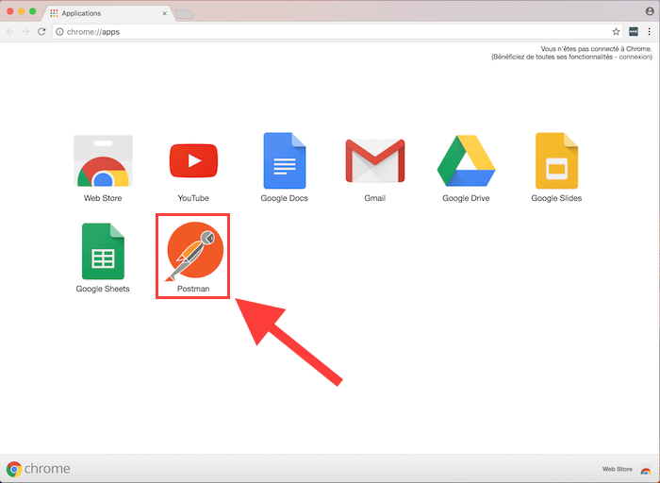Click the small Web Store icon in footer
The height and width of the screenshot is (483, 660).
(646, 469)
